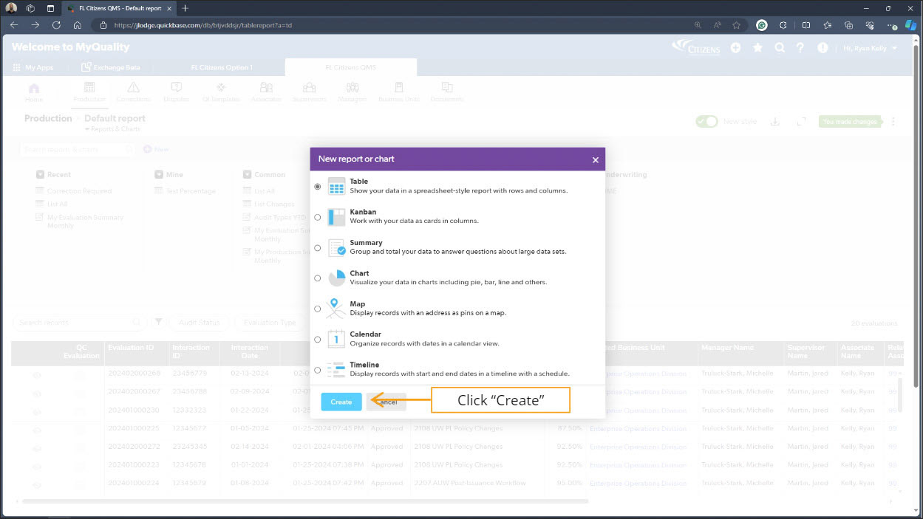Choose the Timeline radio button

[x=318, y=370]
